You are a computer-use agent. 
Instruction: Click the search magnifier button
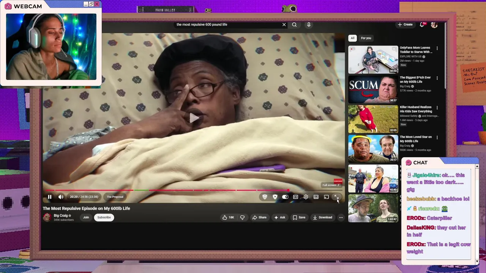coord(294,25)
